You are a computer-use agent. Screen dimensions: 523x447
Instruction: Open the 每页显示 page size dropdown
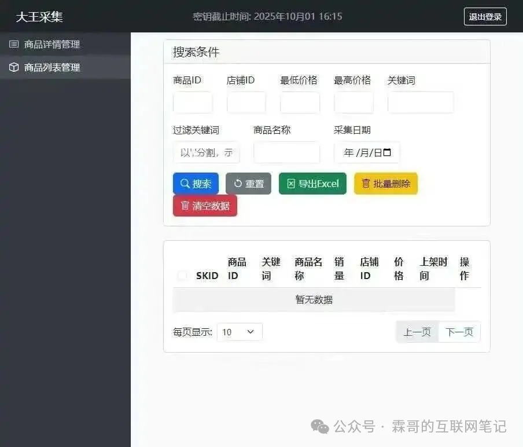coord(239,332)
